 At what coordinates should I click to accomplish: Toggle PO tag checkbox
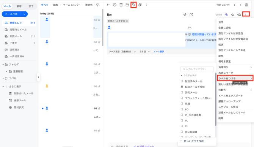pos(182,109)
